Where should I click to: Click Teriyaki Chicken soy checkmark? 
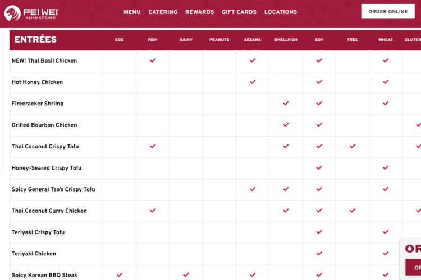319,254
